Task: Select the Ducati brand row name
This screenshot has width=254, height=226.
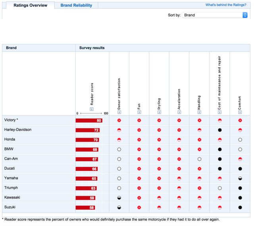Action: tap(10, 168)
